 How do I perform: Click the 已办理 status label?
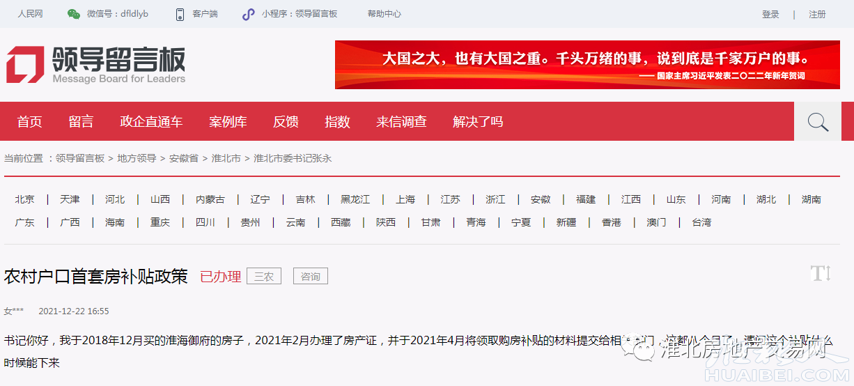(221, 277)
